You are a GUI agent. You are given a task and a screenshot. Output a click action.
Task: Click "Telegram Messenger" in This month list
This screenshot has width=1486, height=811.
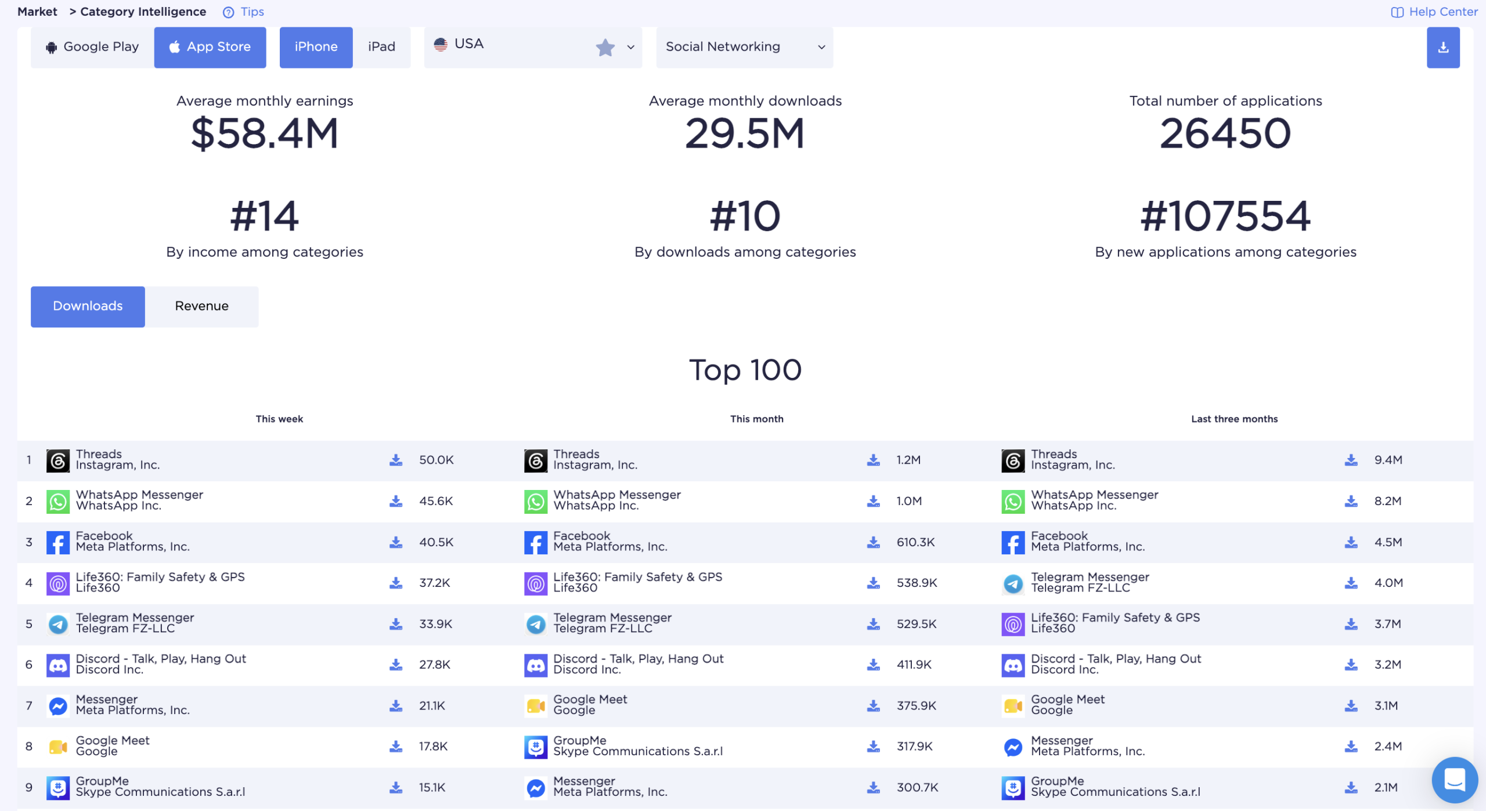(612, 618)
